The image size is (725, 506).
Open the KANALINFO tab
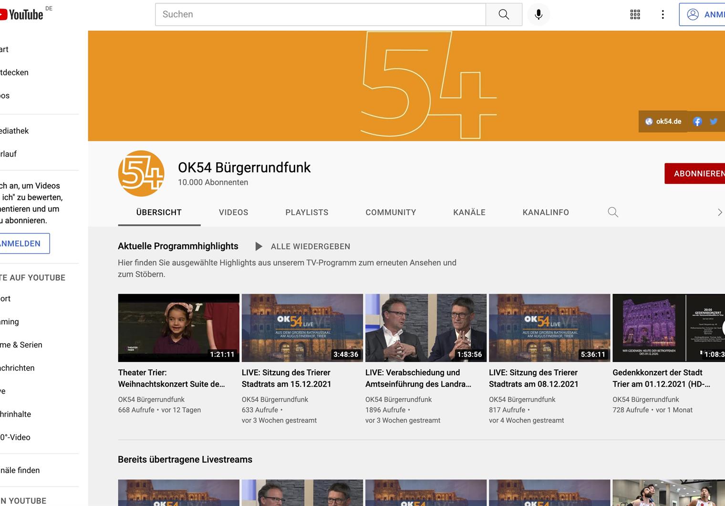[x=546, y=212]
